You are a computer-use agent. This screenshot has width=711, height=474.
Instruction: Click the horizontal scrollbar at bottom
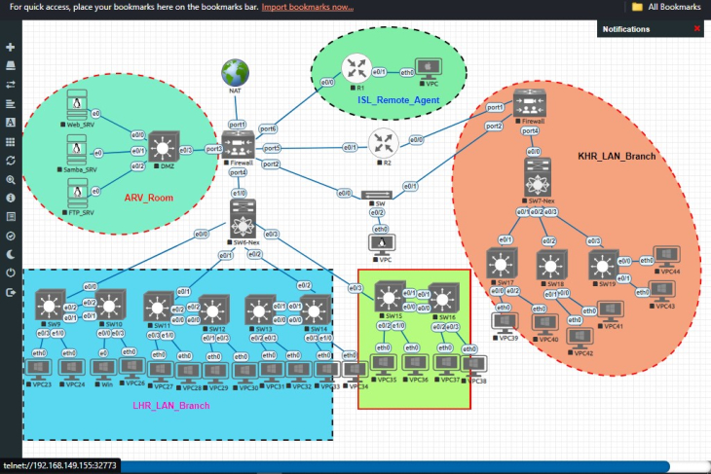pos(394,467)
